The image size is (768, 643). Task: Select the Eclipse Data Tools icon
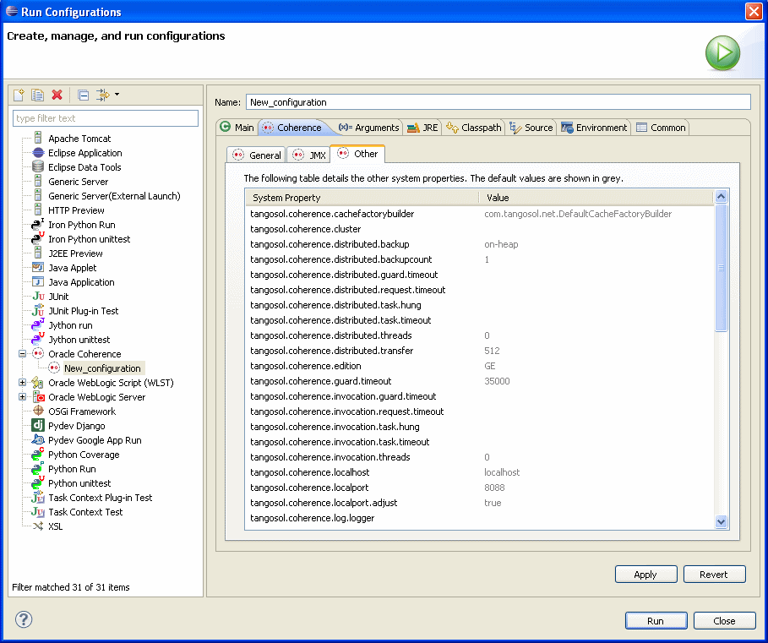click(38, 167)
